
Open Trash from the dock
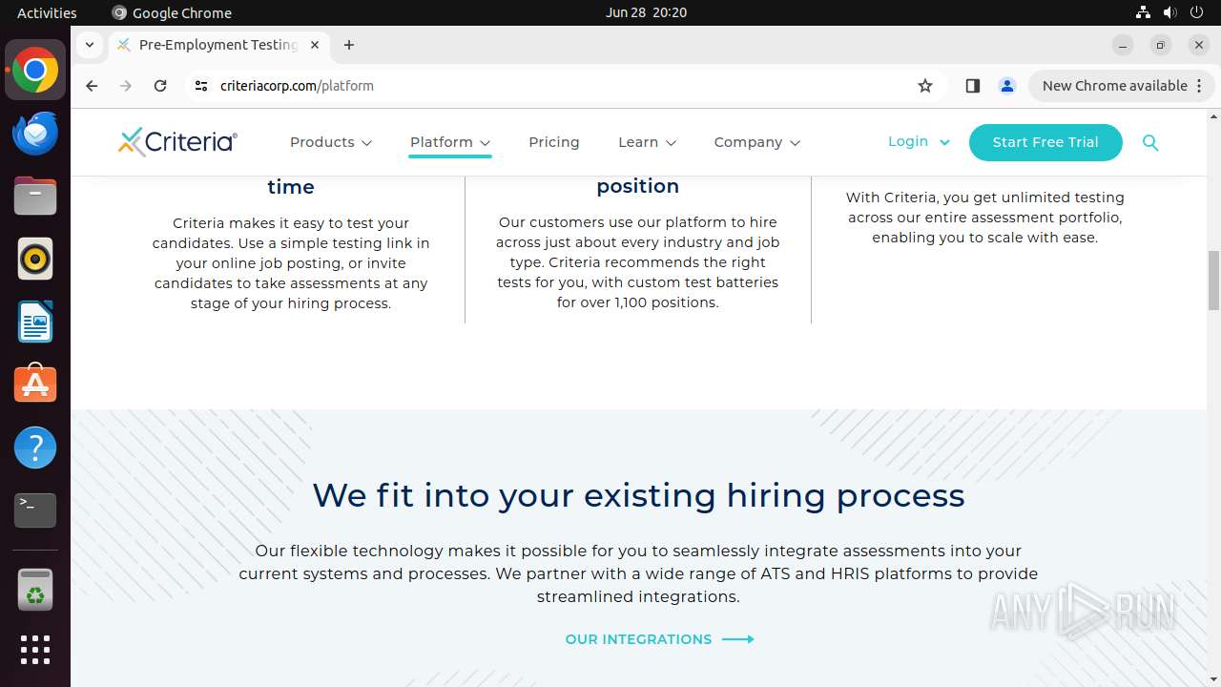click(x=35, y=590)
